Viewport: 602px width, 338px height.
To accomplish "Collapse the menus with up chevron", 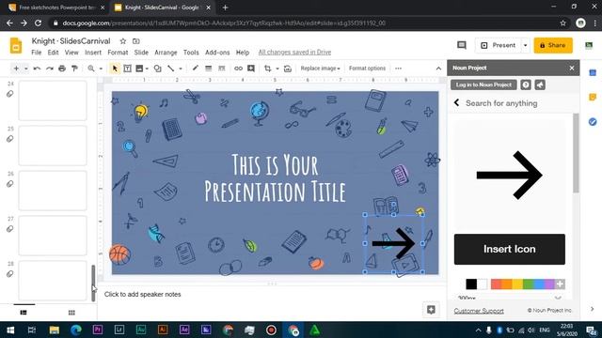I will tap(438, 69).
